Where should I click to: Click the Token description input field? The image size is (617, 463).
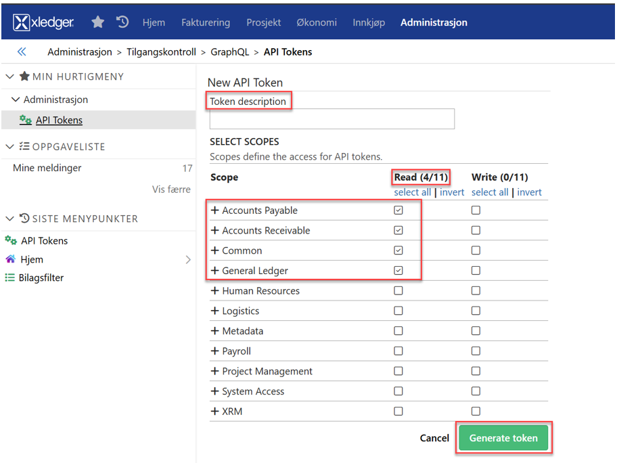point(332,119)
